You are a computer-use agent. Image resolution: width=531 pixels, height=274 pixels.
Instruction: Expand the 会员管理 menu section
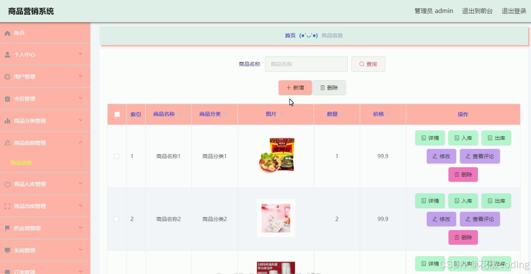[x=45, y=98]
